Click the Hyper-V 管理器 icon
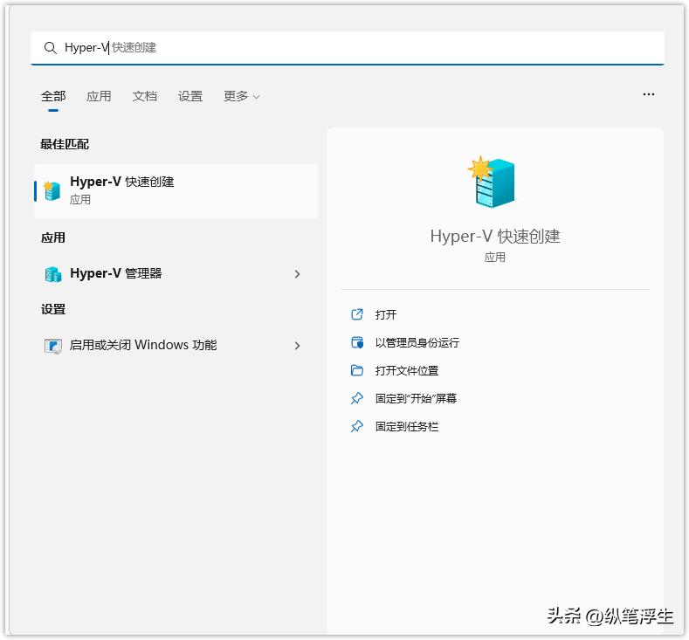Image resolution: width=689 pixels, height=640 pixels. tap(52, 274)
